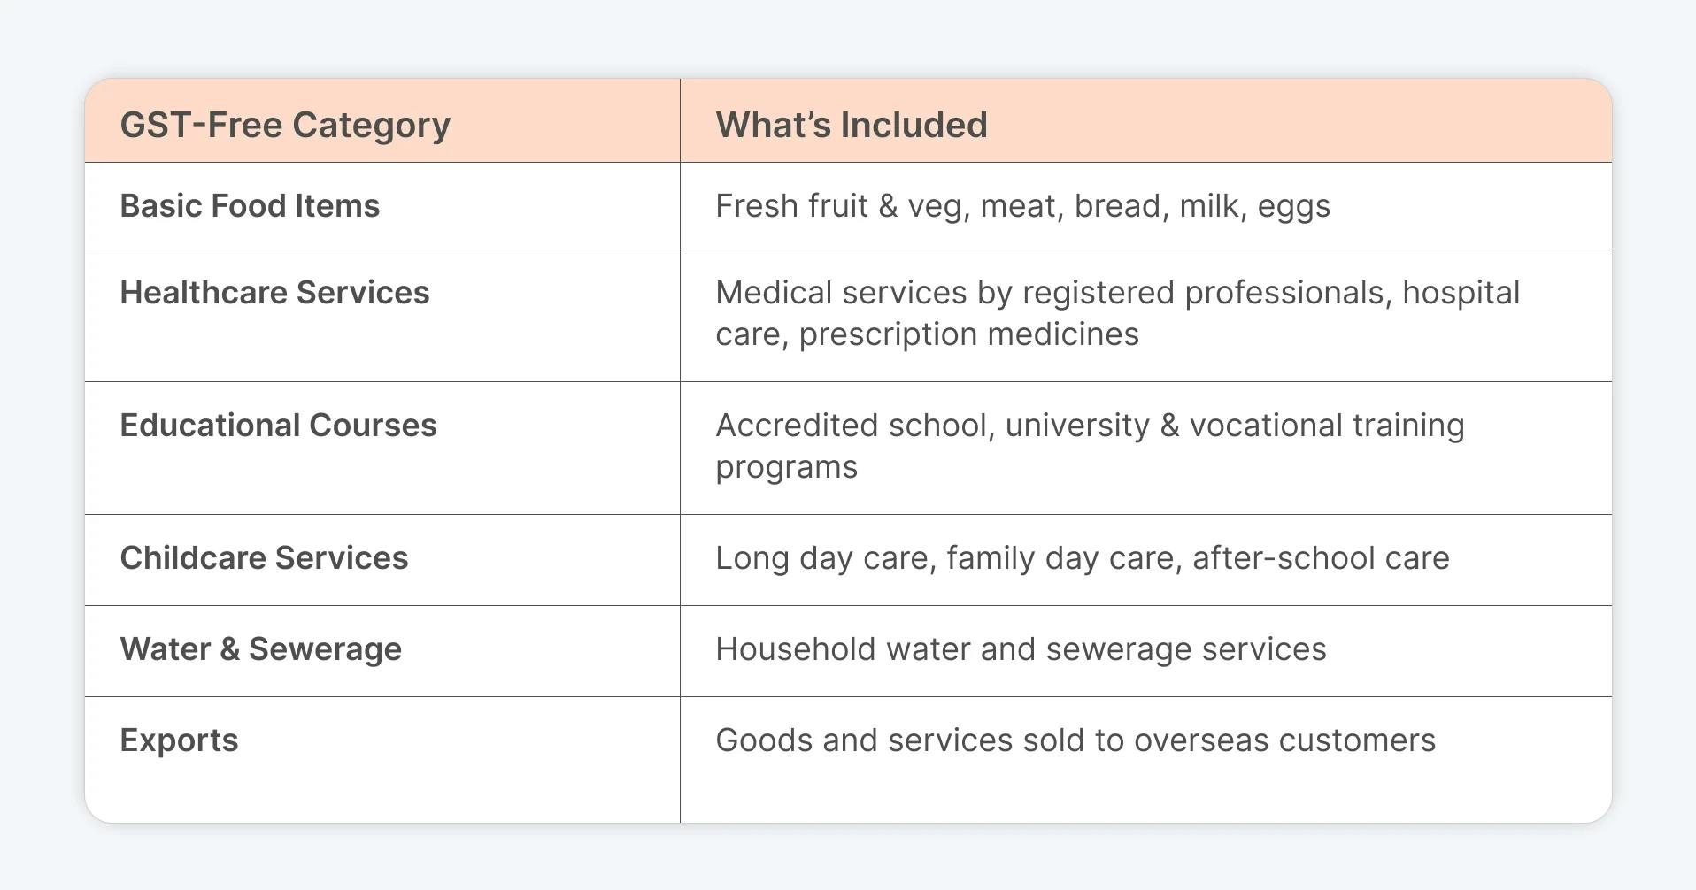Click the word 'eggs' in the food list
The width and height of the screenshot is (1696, 890).
(x=1293, y=206)
